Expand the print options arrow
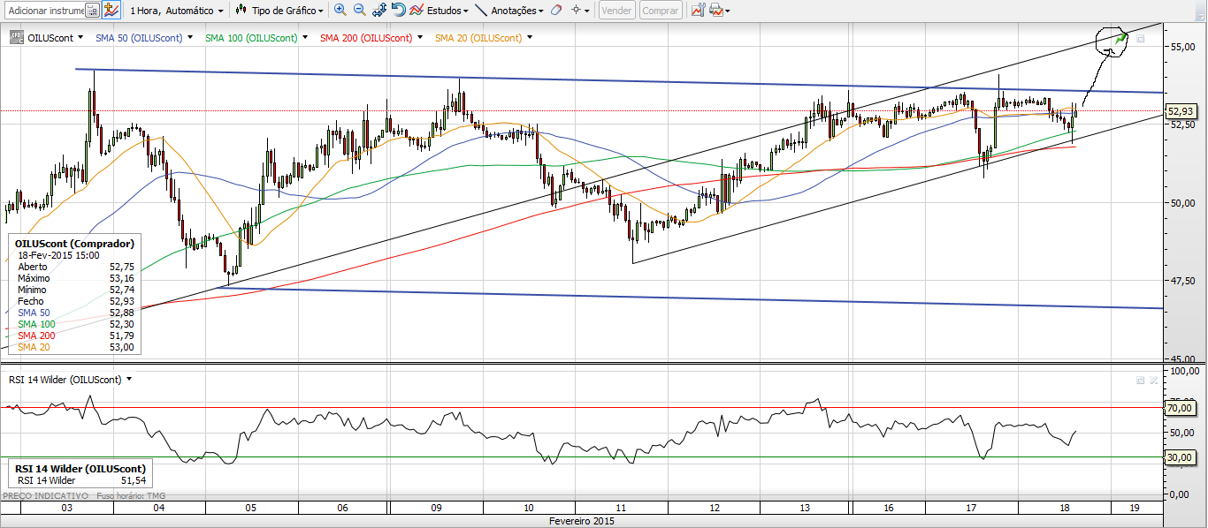The width and height of the screenshot is (1208, 528). click(727, 11)
